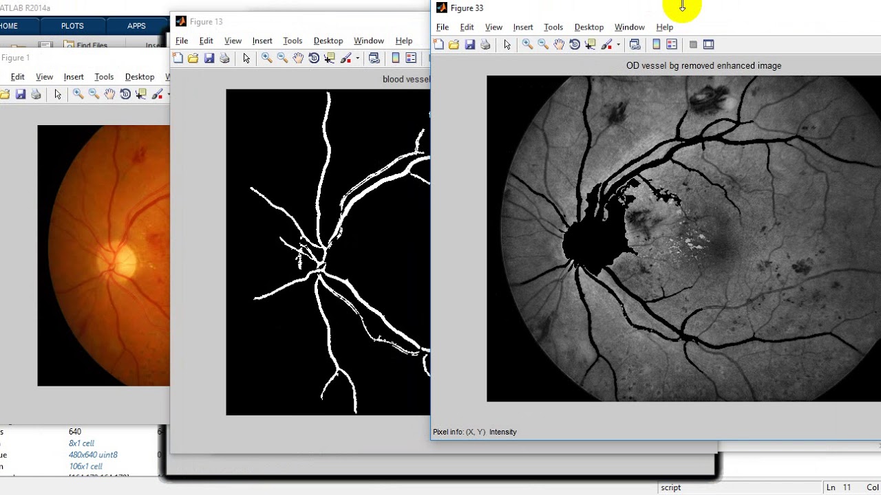Open Help menu in Figure 33
881x495 pixels.
coord(665,27)
